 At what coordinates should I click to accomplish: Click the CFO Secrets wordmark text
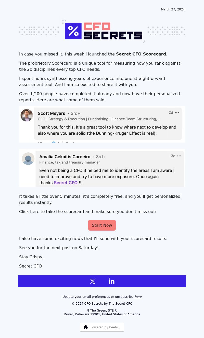[x=113, y=31]
